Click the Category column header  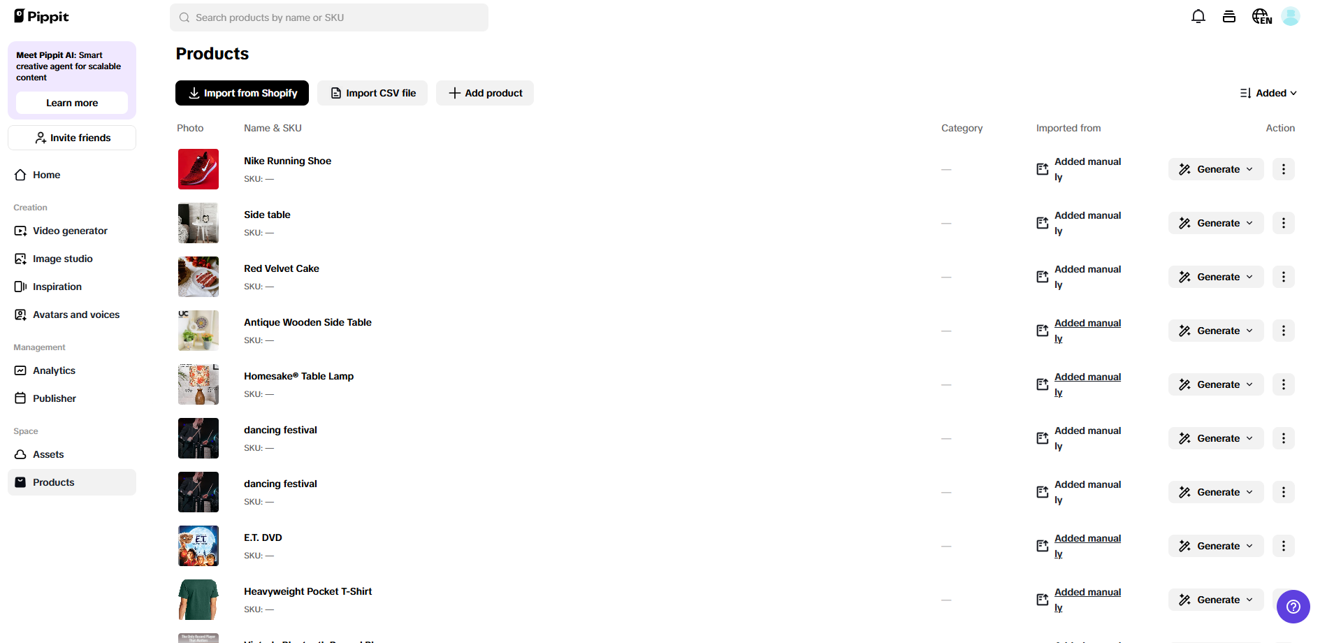coord(962,128)
